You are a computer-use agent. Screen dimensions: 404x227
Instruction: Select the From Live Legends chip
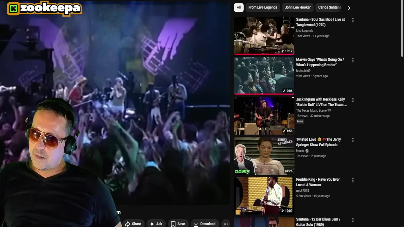(263, 7)
